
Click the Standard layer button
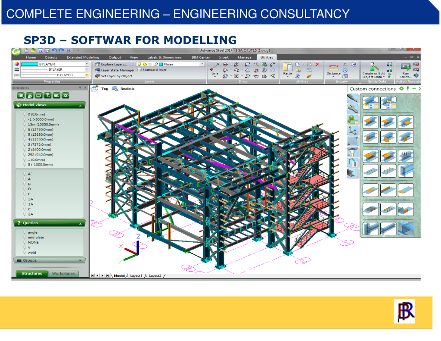[152, 69]
